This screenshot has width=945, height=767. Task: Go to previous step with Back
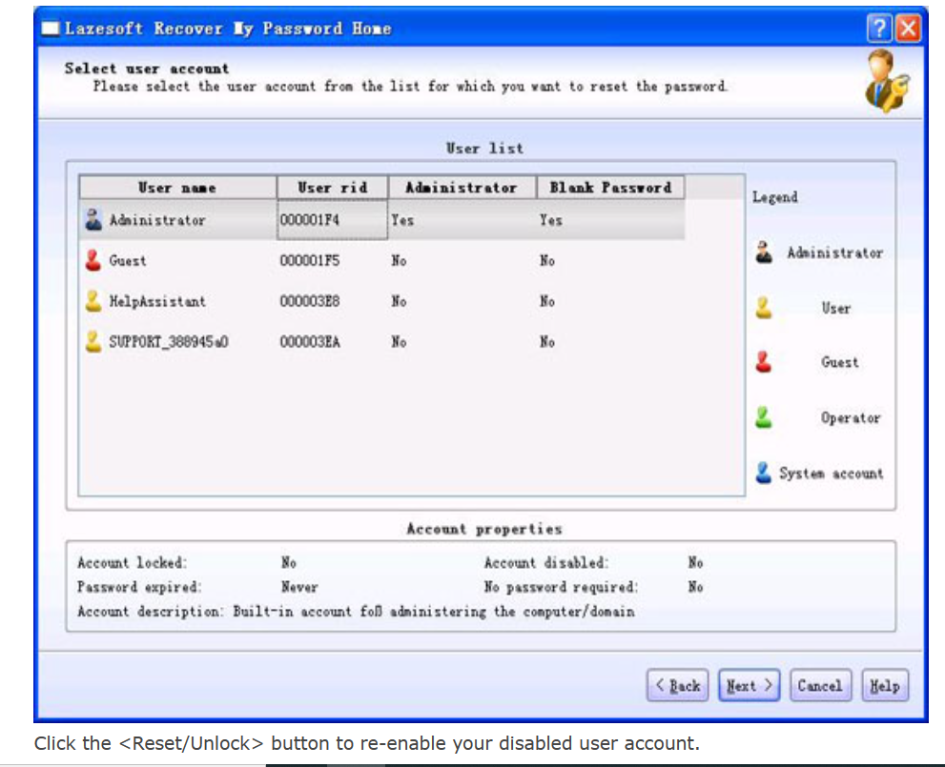(x=678, y=685)
